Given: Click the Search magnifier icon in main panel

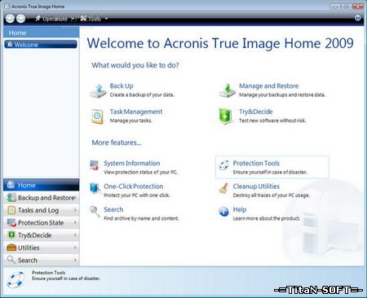Looking at the screenshot, I should coord(95,212).
